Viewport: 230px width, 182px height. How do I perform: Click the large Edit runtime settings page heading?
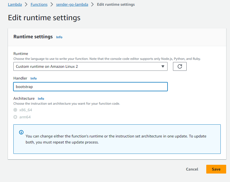coord(44,18)
